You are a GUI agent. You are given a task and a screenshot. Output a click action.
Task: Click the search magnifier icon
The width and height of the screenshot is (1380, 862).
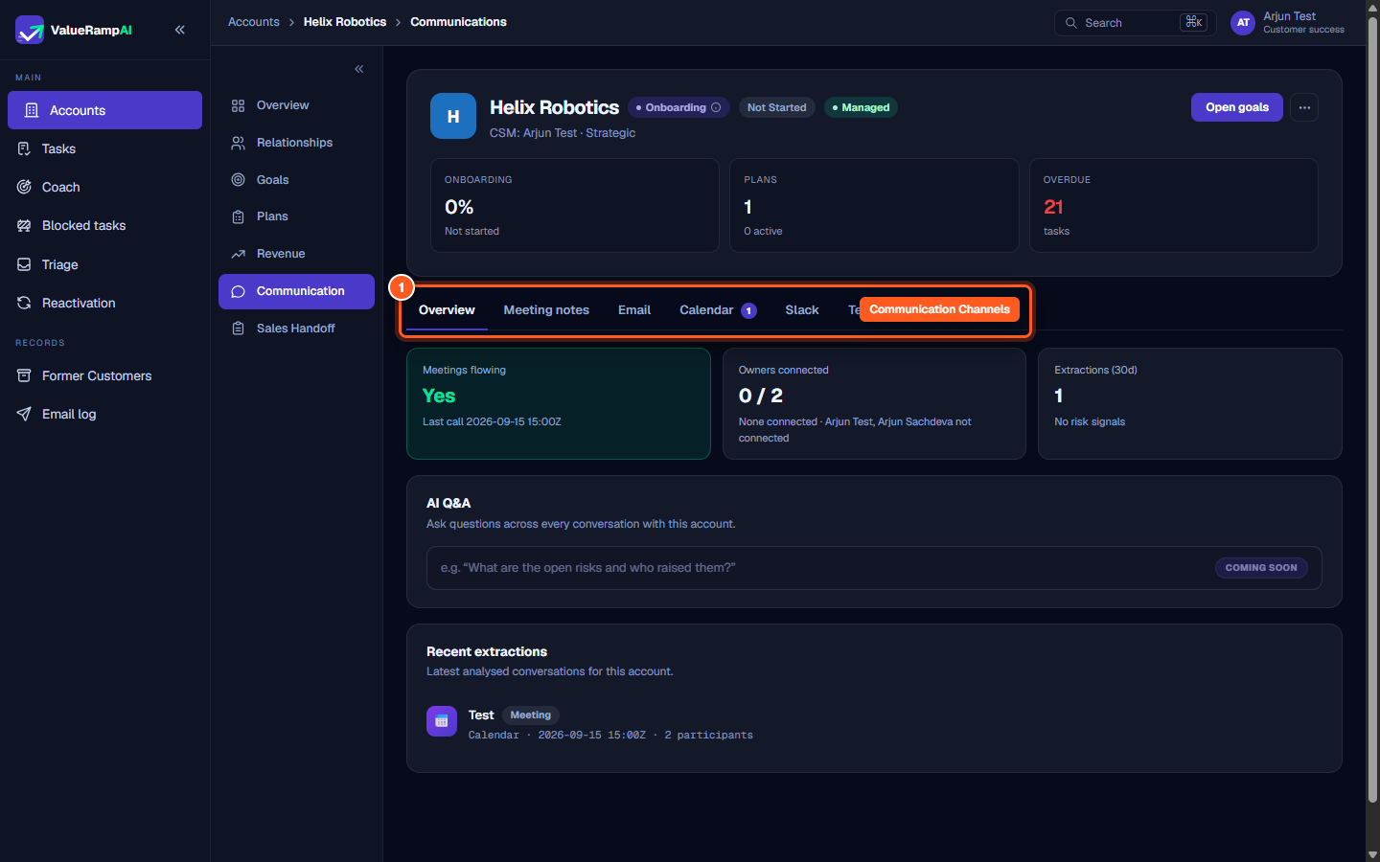[1071, 23]
